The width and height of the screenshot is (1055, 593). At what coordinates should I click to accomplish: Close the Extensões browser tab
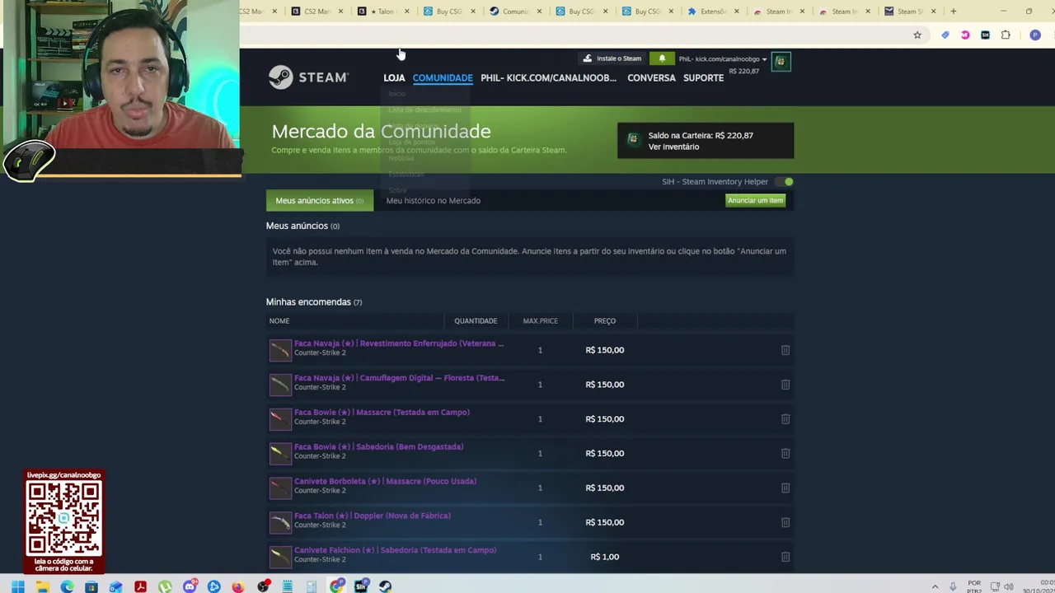[736, 12]
